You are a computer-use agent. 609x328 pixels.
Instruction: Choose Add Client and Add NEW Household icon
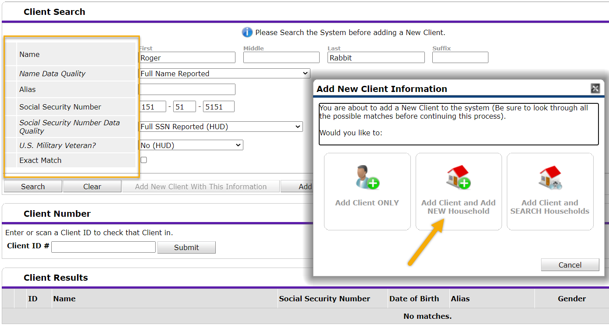click(x=459, y=177)
